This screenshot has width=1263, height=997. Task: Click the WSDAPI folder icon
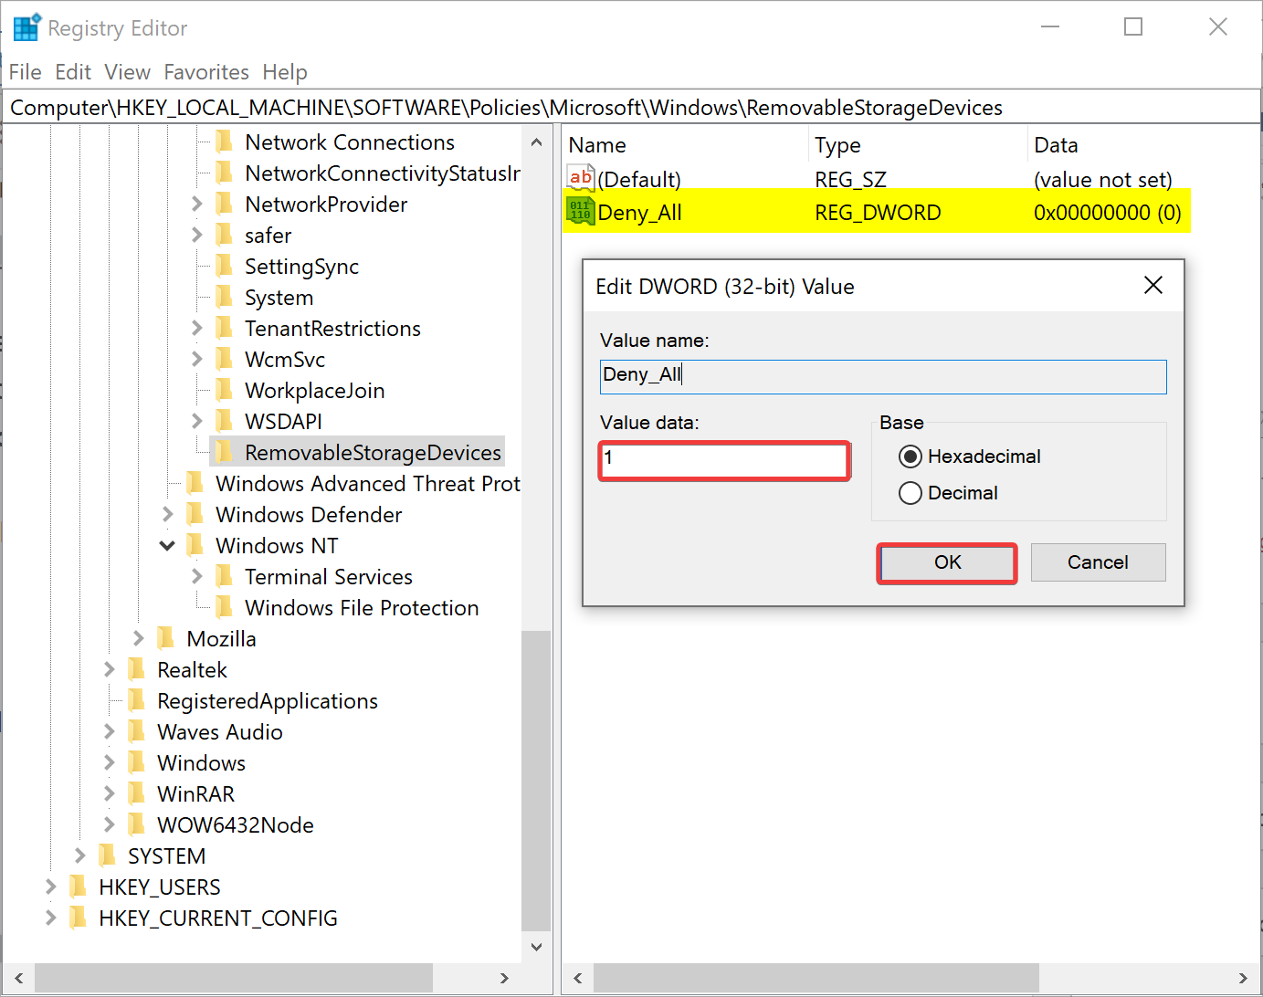click(224, 421)
